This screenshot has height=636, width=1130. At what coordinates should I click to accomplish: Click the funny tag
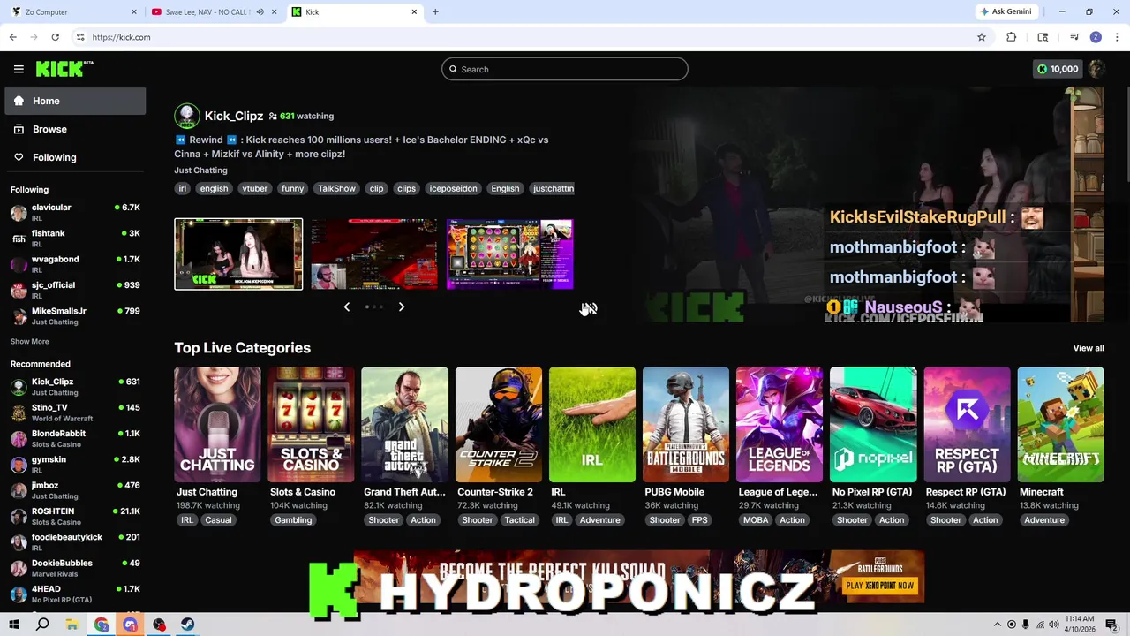pyautogui.click(x=292, y=188)
